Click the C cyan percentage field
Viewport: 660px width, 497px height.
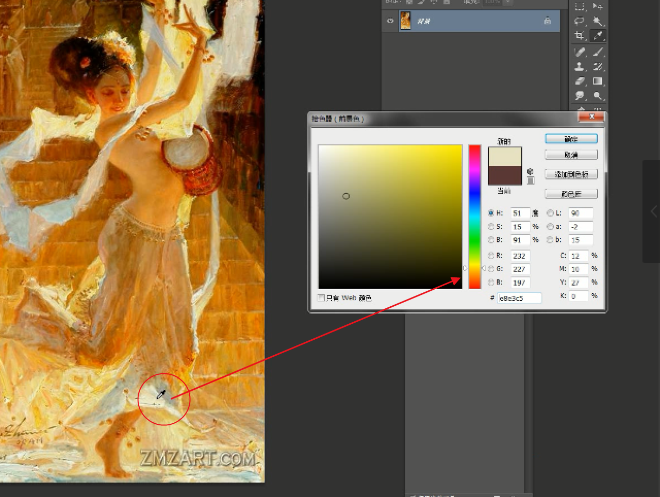(x=579, y=255)
